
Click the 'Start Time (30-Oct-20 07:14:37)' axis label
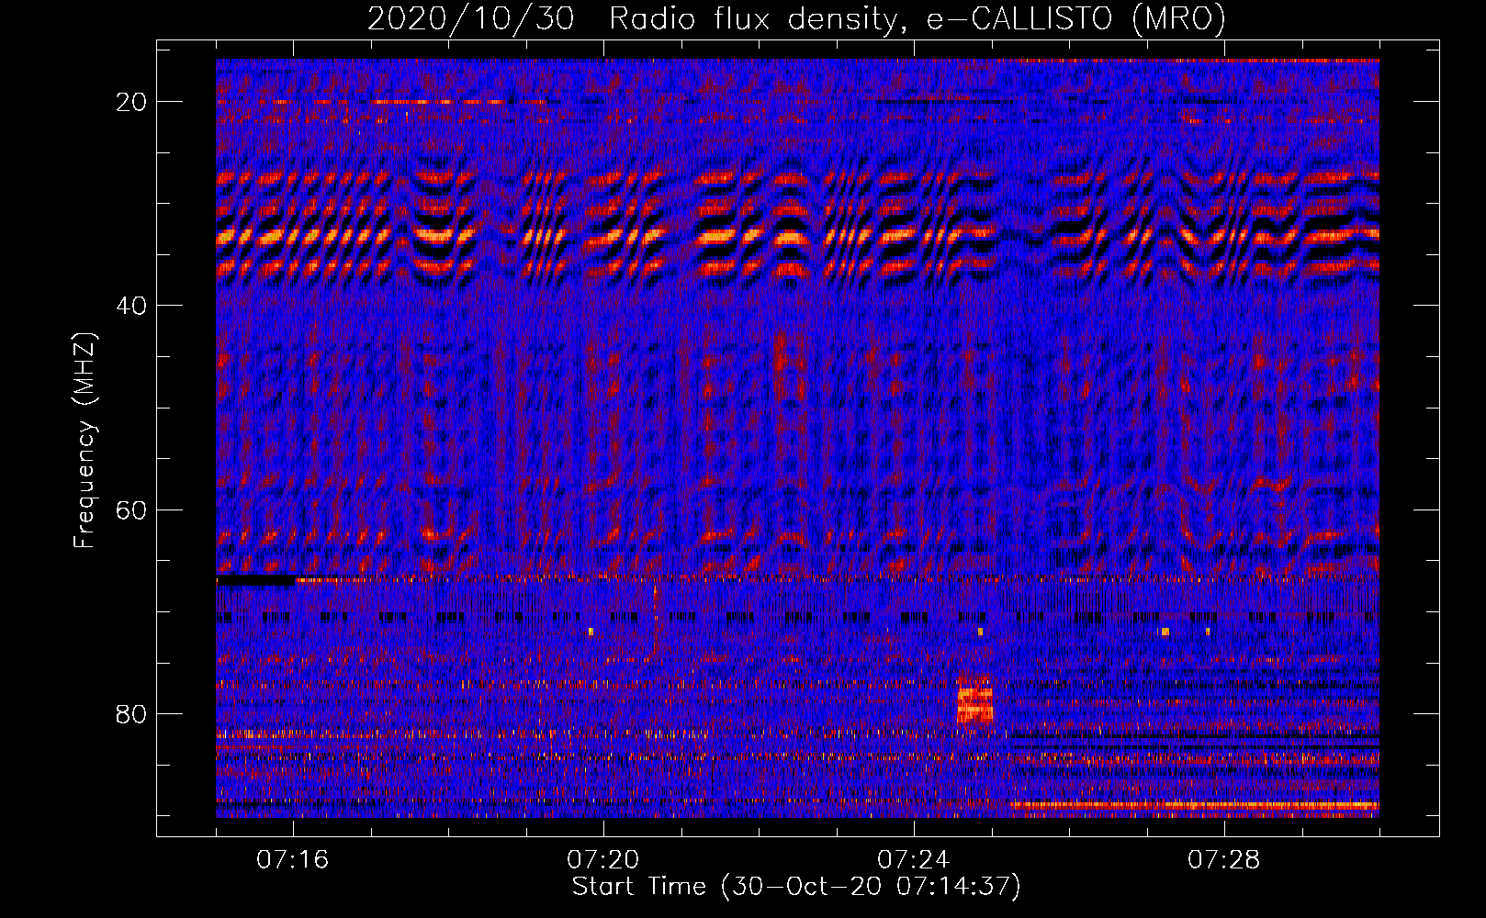pyautogui.click(x=796, y=887)
